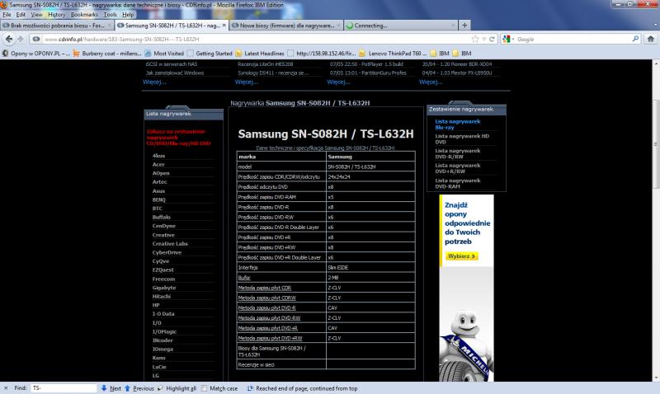
Task: Bookmark this page with the star icon
Action: coord(475,39)
